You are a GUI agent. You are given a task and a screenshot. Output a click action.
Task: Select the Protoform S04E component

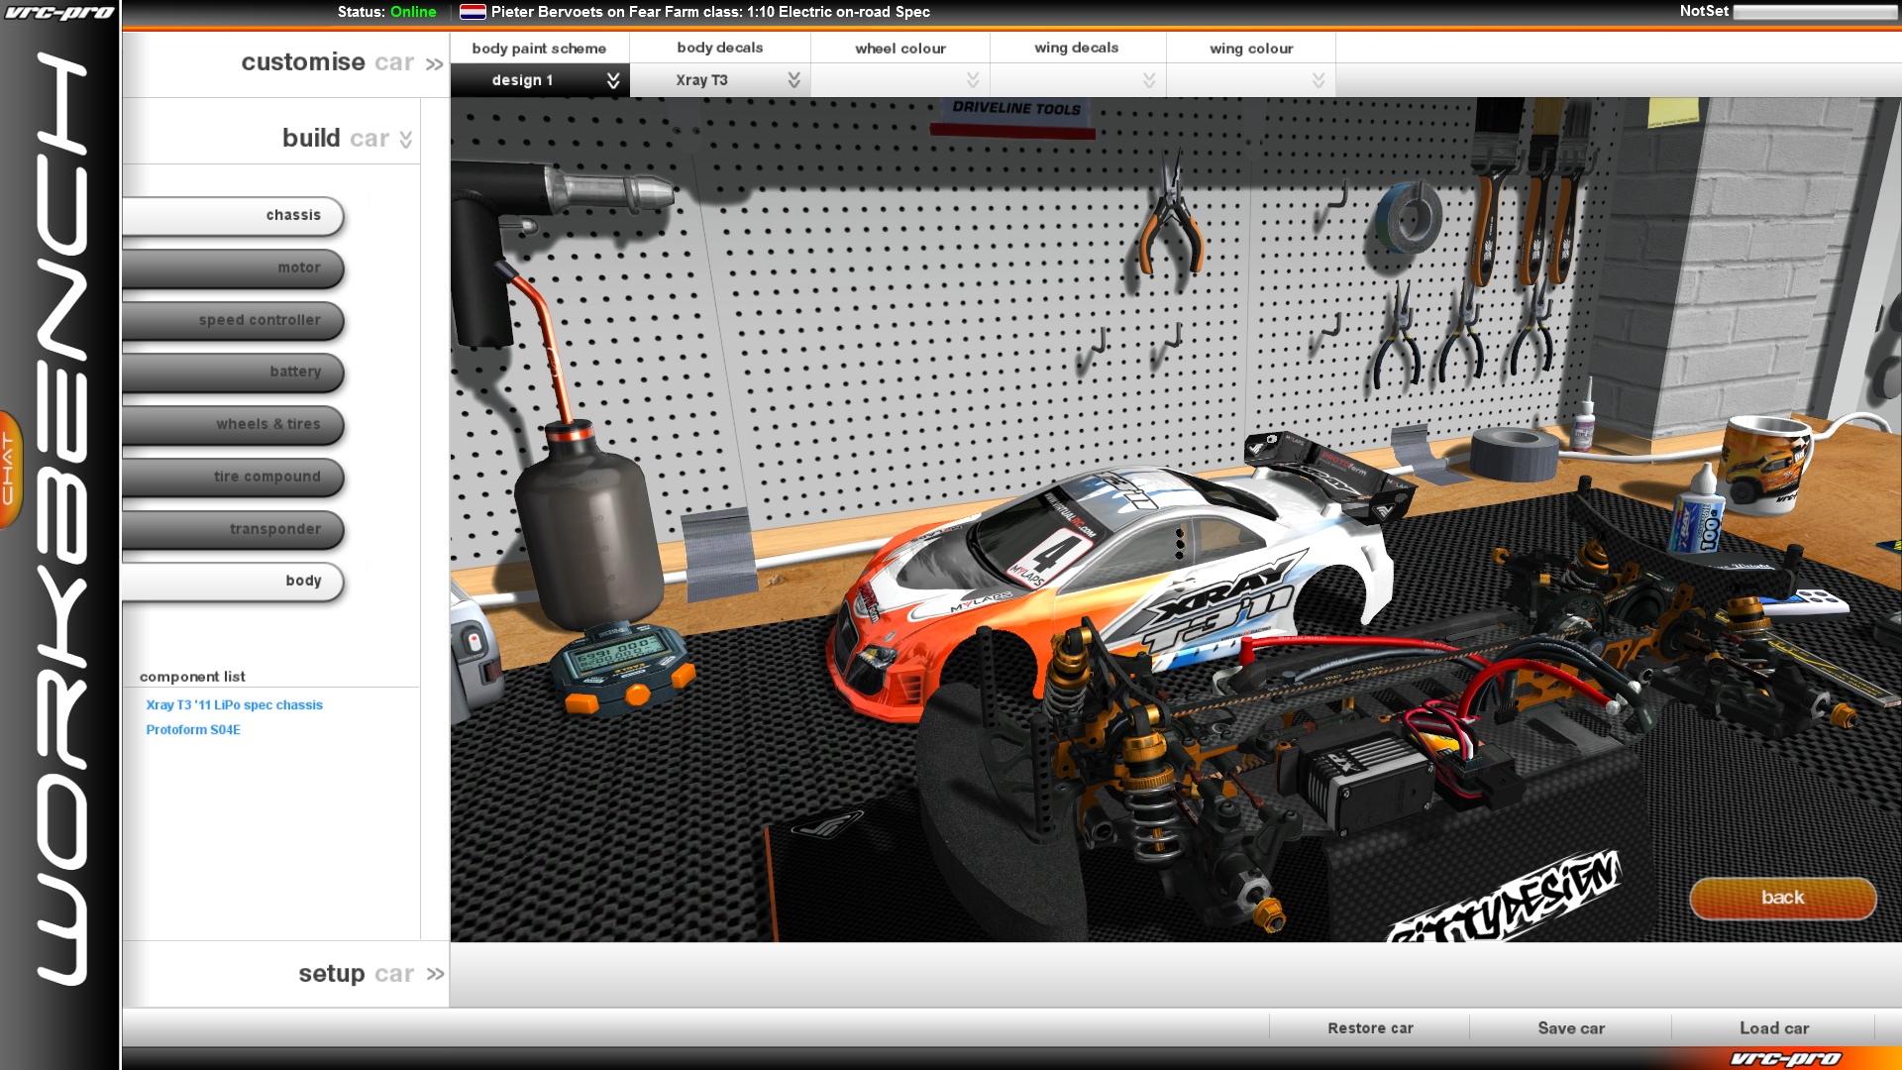point(194,729)
